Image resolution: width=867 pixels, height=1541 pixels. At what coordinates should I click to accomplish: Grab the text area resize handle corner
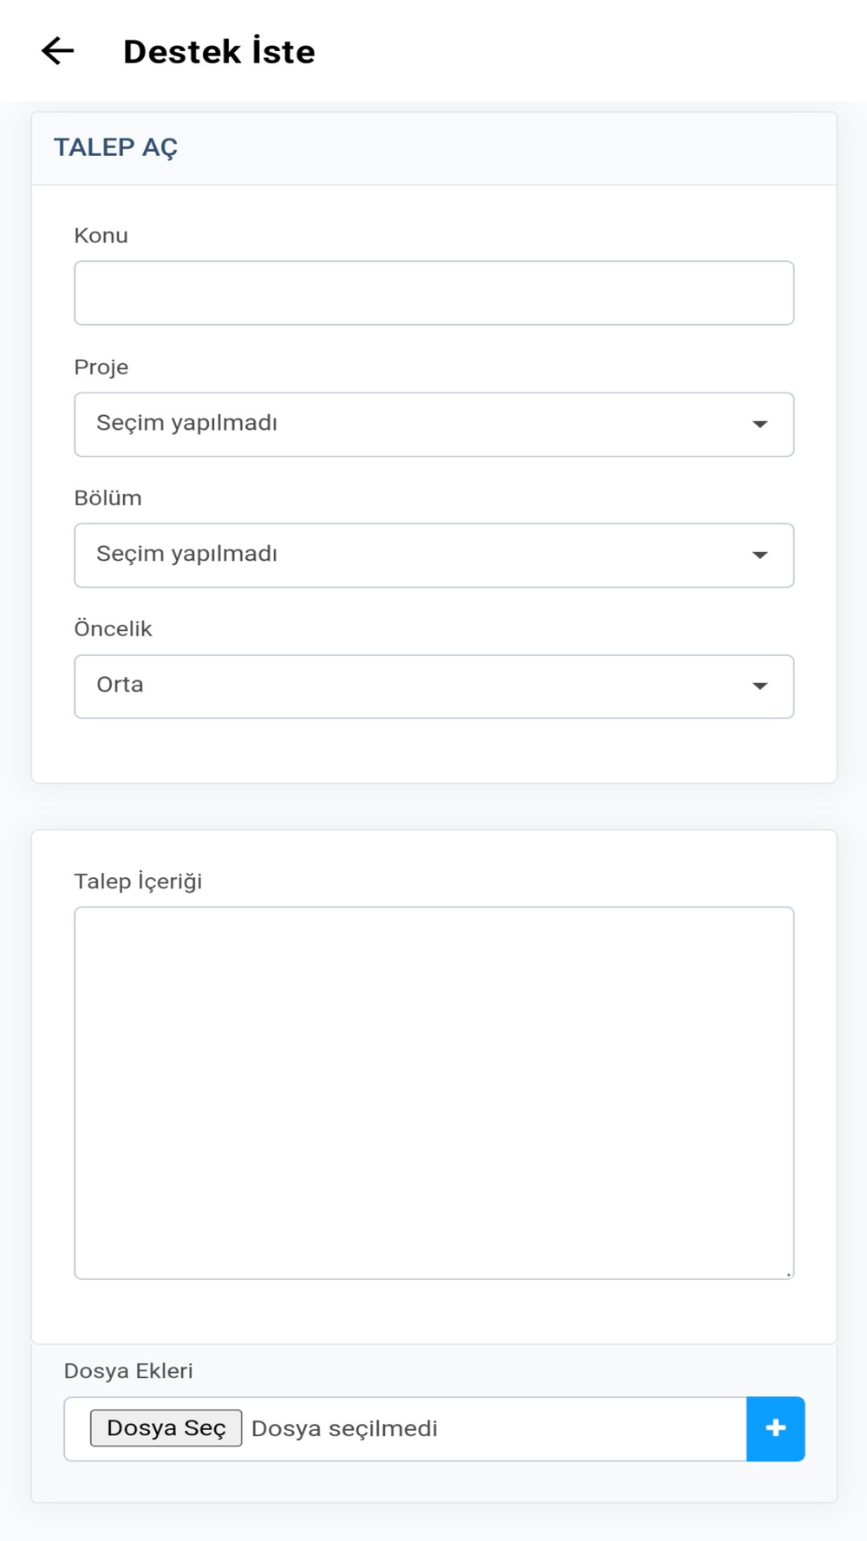click(788, 1274)
